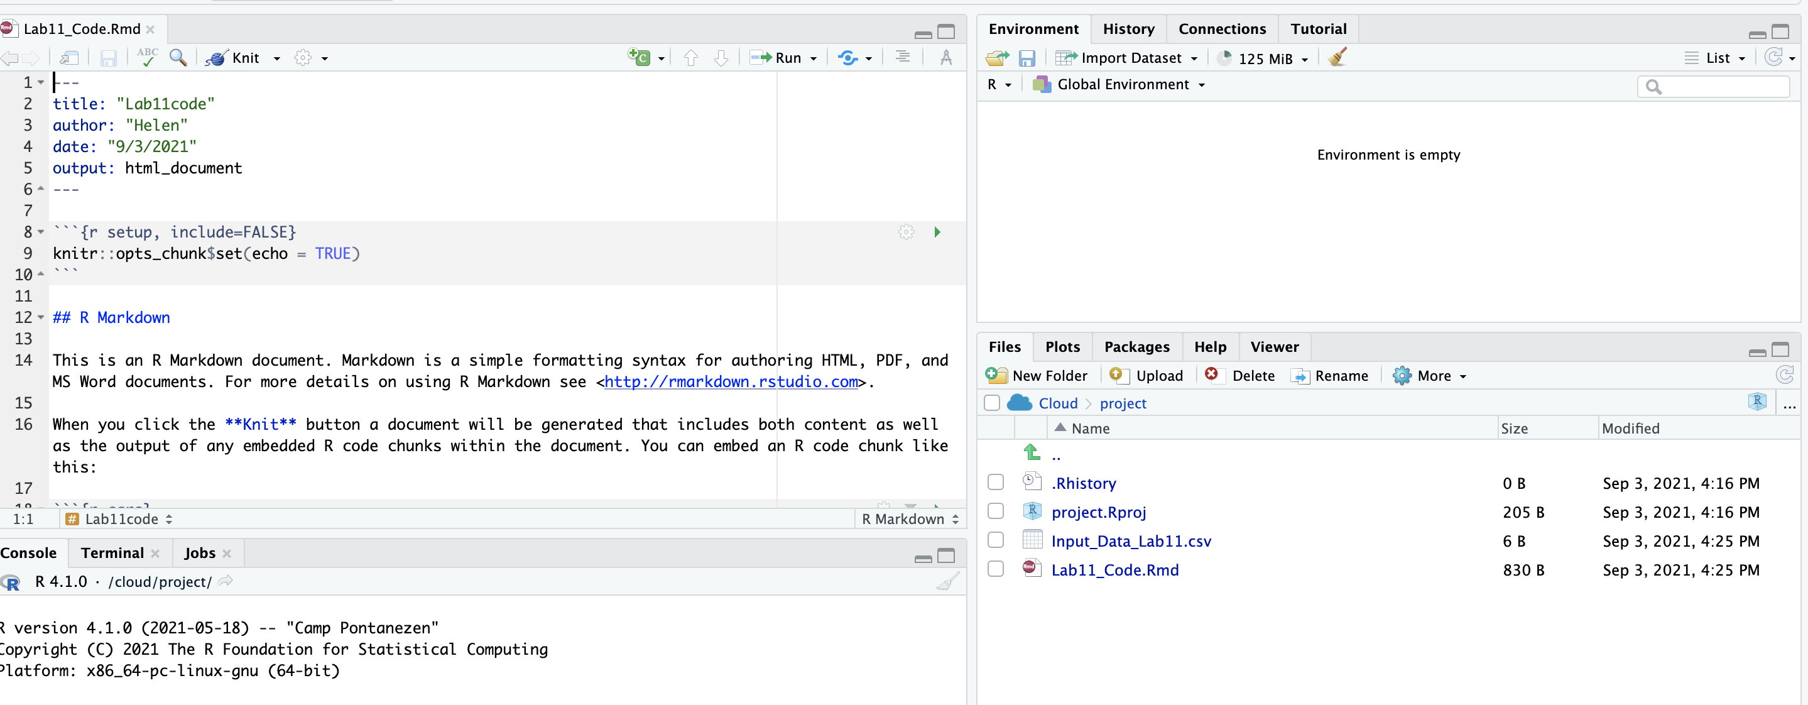
Task: Tick the Lab11_Code.Rmd file checkbox
Action: pyautogui.click(x=995, y=569)
